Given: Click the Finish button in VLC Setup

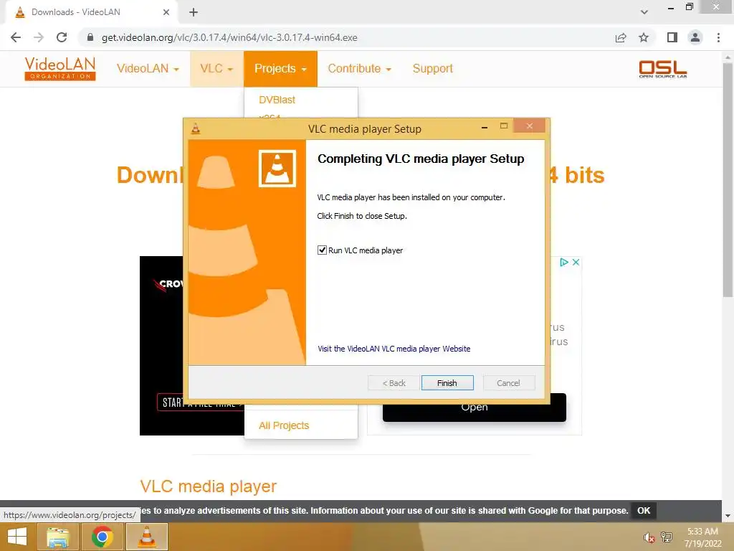Looking at the screenshot, I should (447, 383).
